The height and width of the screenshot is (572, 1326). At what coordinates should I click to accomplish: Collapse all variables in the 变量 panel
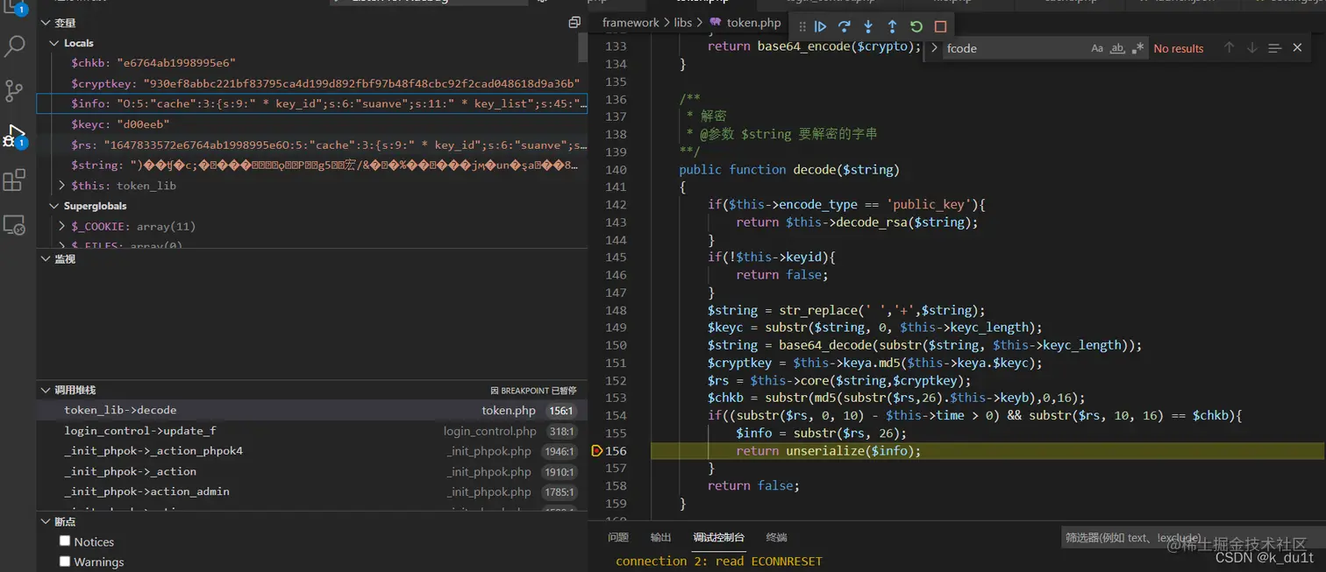(x=574, y=23)
